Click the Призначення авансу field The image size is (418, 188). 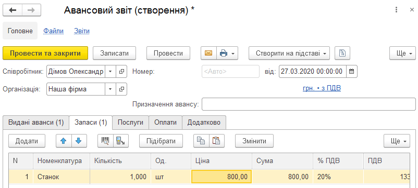point(309,104)
